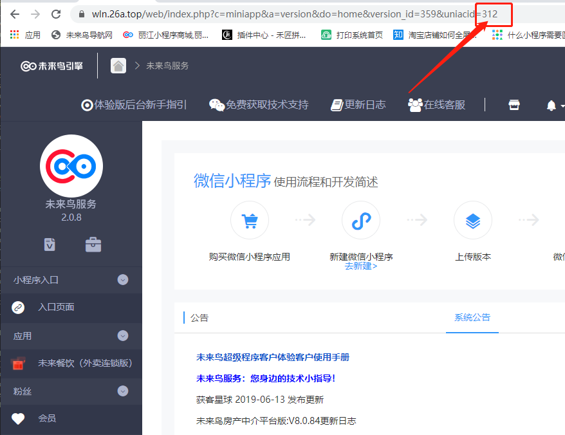
Task: Click the store icon in top bar
Action: tap(514, 105)
